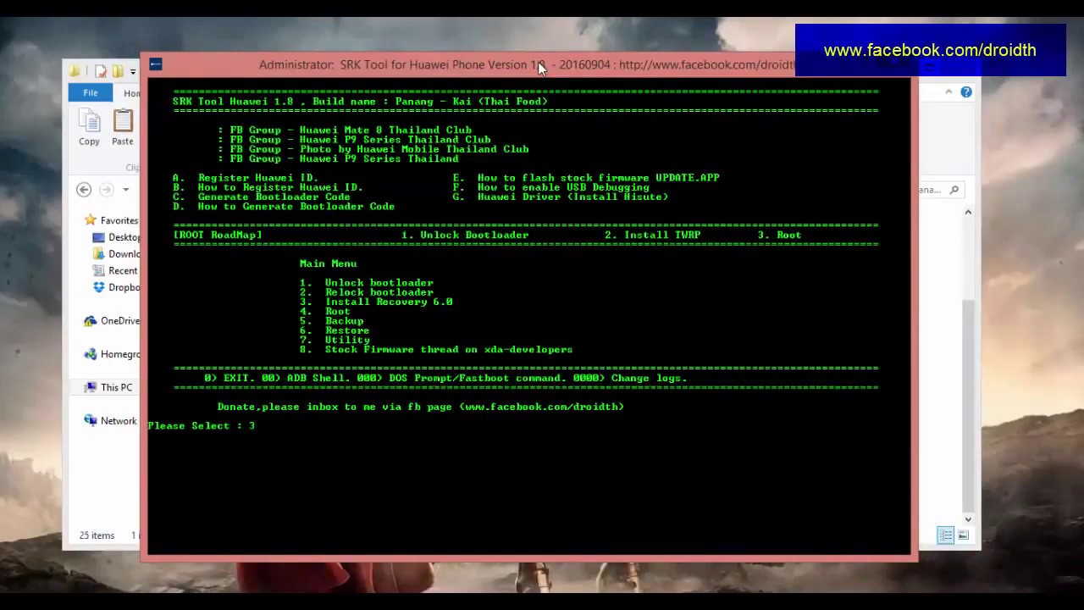Click 'SRK Tool Huawei 1.8 , Build name' header line

click(x=360, y=102)
